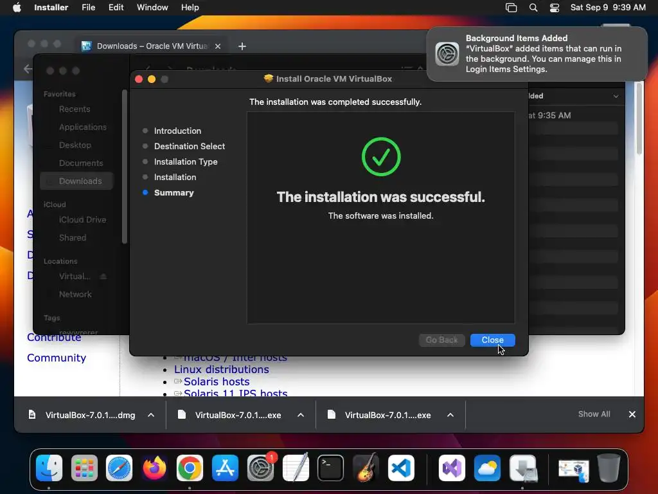Viewport: 658px width, 494px height.
Task: Open the recent VirtualBox stack in dock
Action: 573,469
